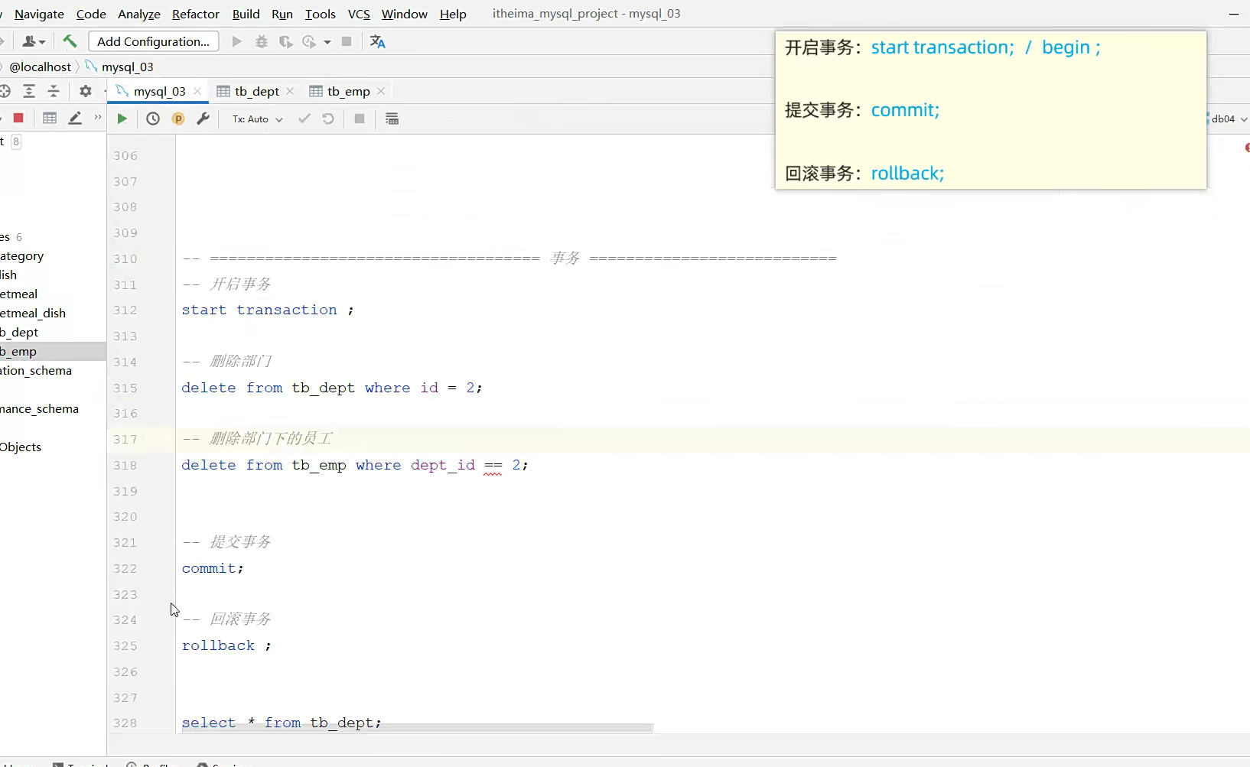Viewport: 1250px width, 767px height.
Task: Select the dish table in the tree
Action: (8, 275)
